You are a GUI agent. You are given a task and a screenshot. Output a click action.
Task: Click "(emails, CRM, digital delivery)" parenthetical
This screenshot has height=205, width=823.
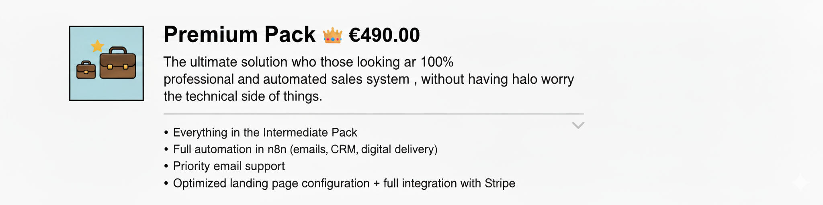coord(363,149)
